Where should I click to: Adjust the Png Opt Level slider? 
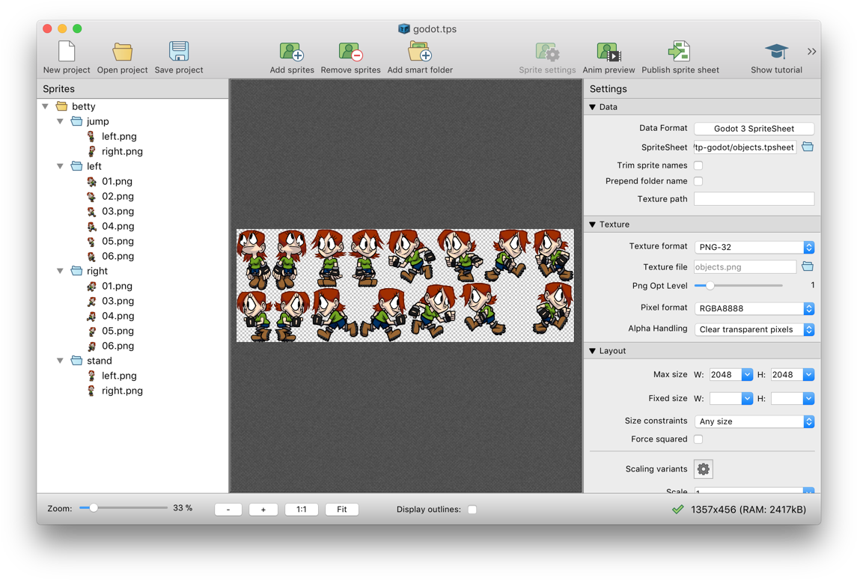710,285
